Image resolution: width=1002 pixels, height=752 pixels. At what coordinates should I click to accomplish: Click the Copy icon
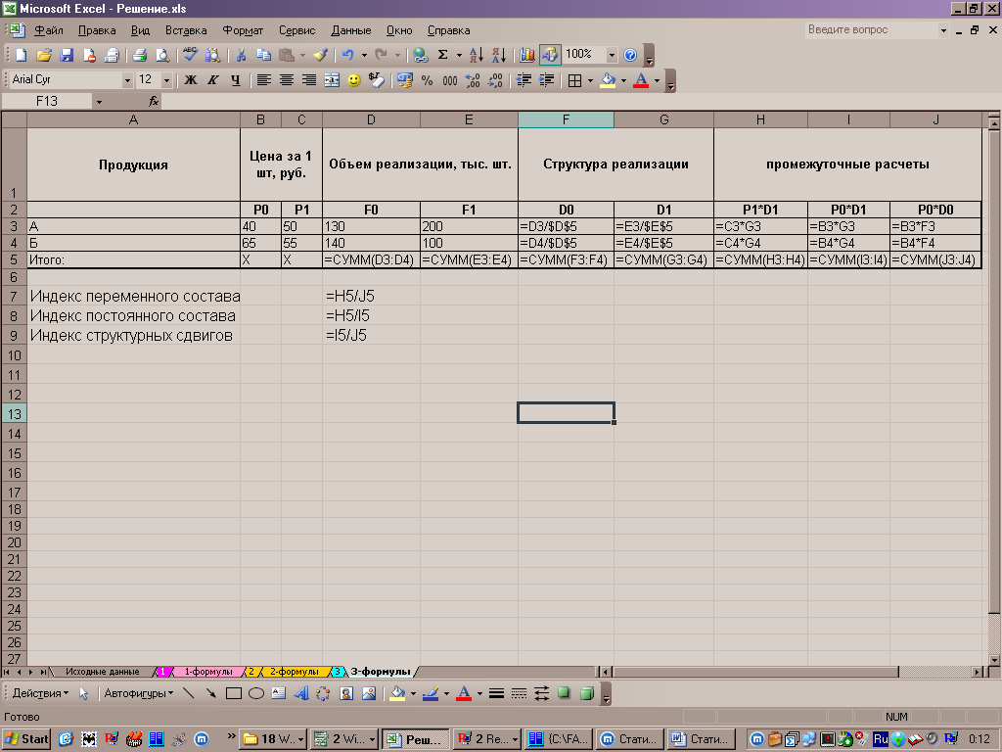pyautogui.click(x=263, y=55)
